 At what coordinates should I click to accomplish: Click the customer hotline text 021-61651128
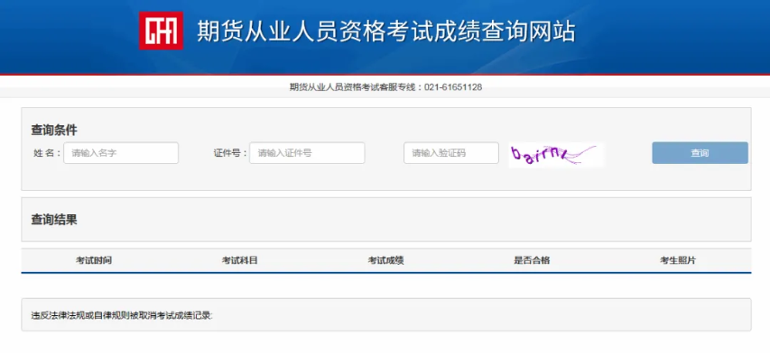pos(453,87)
